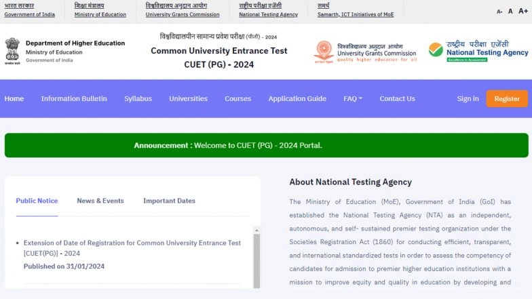Screen dimensions: 532x299
Task: Open the Extension of Date of Registration notice
Action: [132, 248]
